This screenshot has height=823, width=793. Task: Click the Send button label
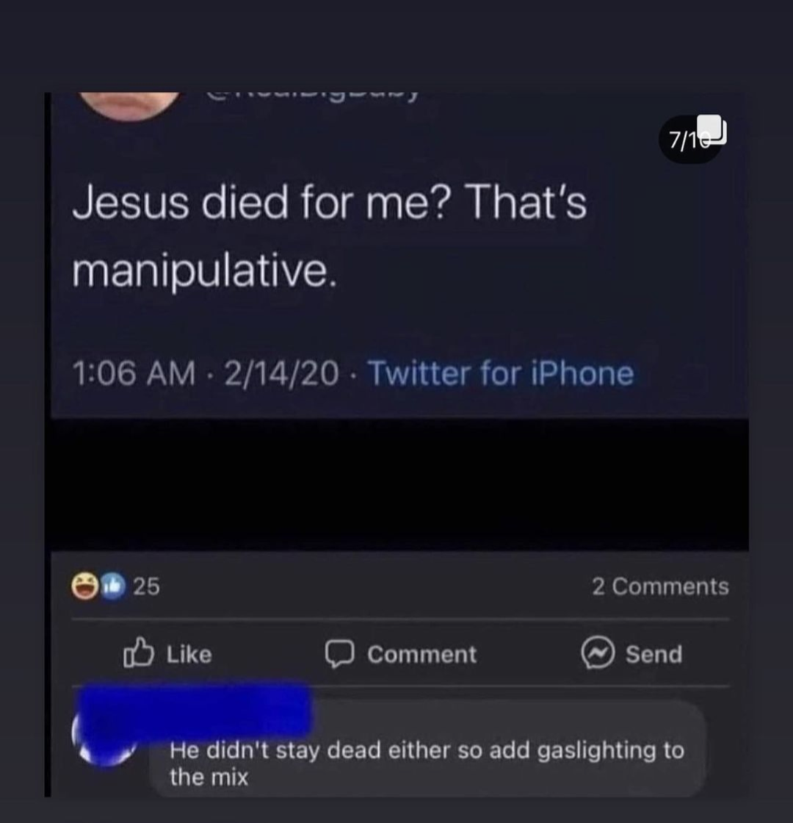point(653,655)
